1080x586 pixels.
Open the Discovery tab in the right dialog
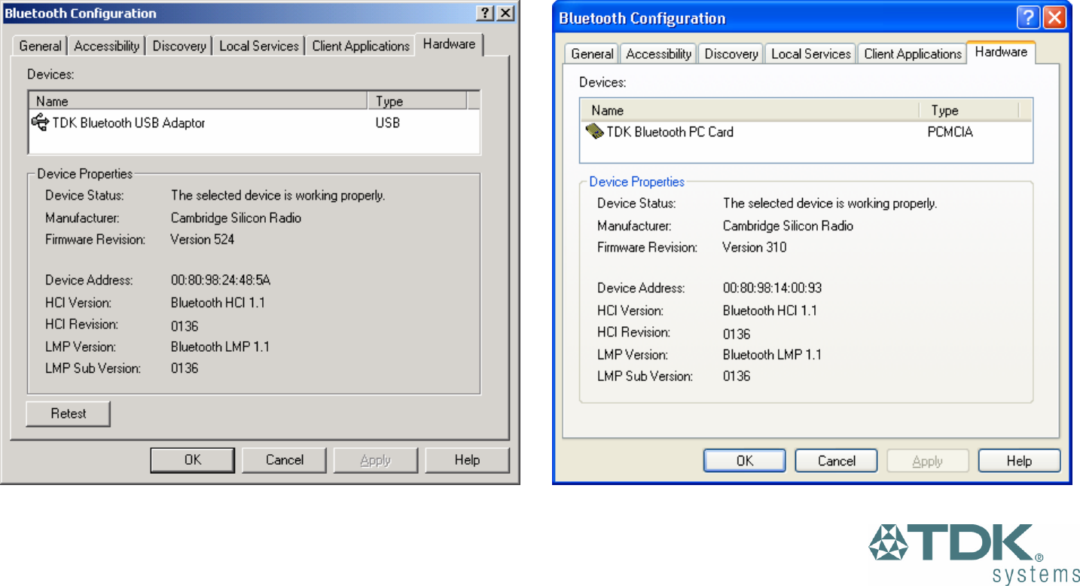[731, 54]
